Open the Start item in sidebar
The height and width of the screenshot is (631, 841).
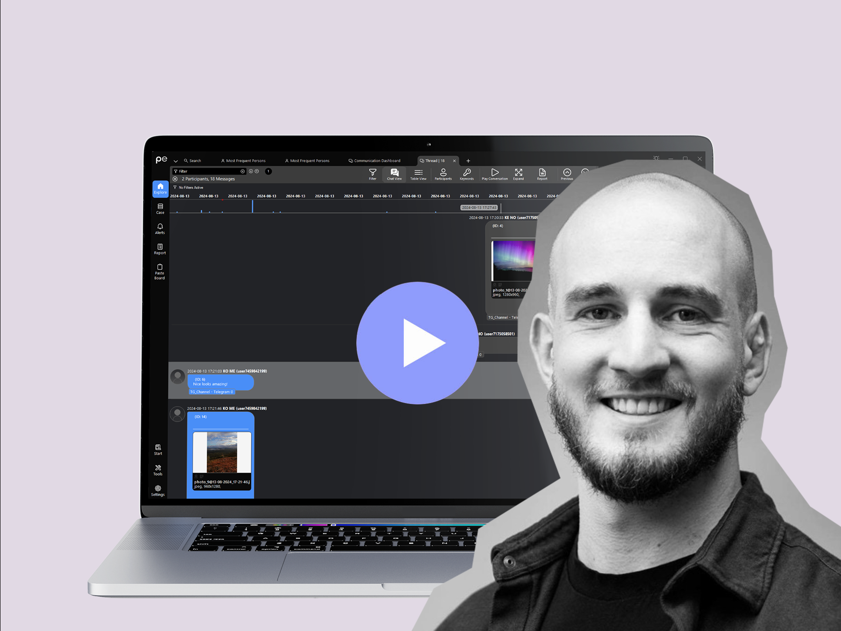click(x=158, y=450)
